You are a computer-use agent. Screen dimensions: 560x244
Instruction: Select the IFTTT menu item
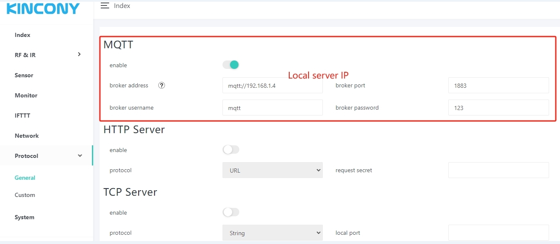23,115
